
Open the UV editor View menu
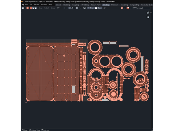[x=41, y=8]
